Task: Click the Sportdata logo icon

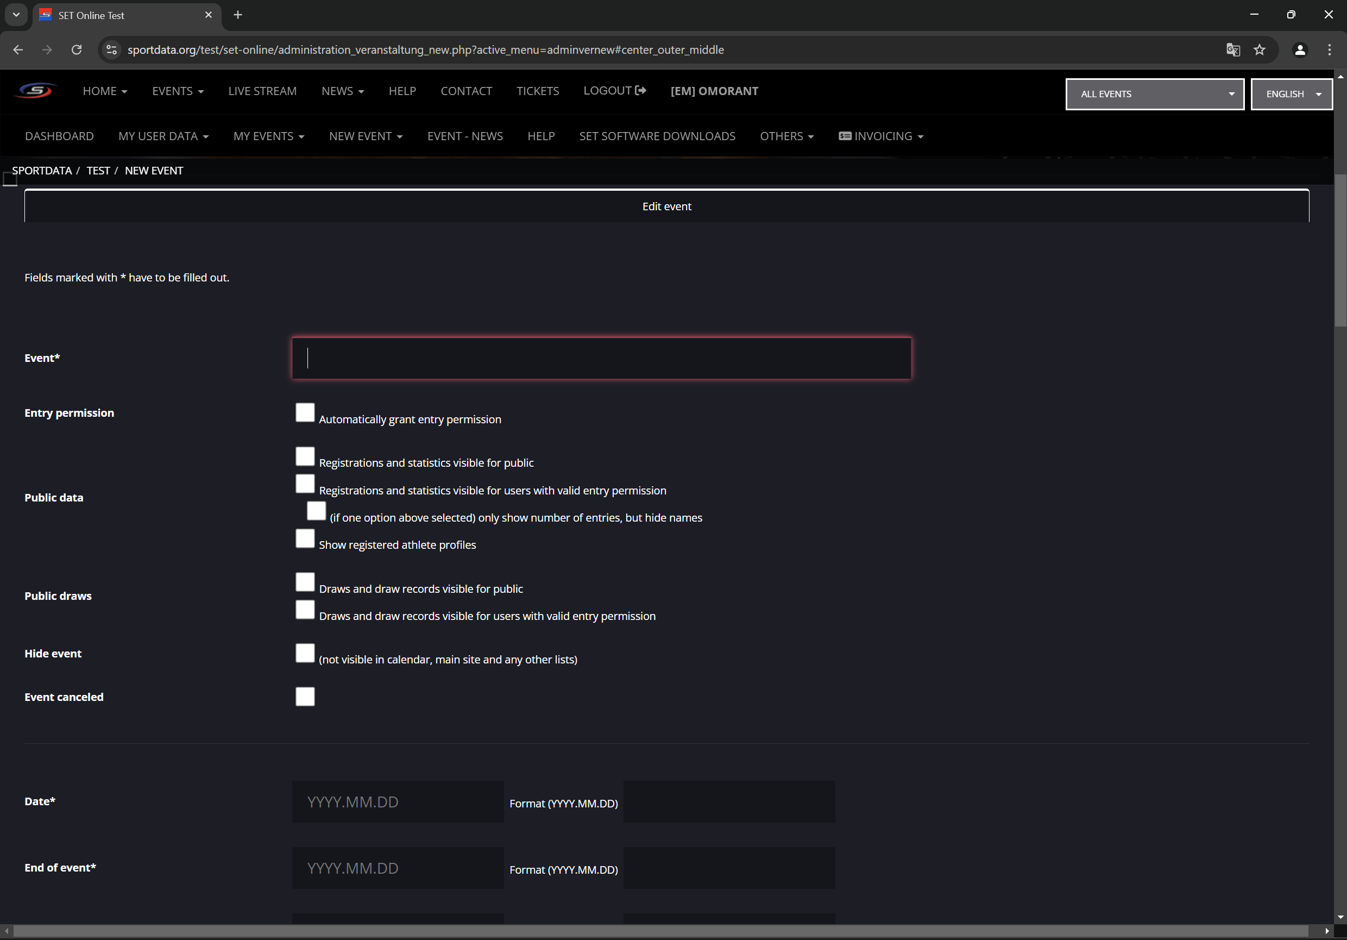Action: click(x=36, y=91)
